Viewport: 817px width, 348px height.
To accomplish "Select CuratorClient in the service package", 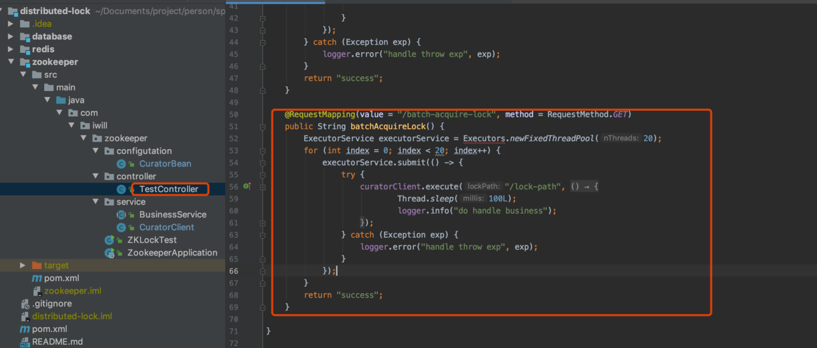I will tap(167, 228).
